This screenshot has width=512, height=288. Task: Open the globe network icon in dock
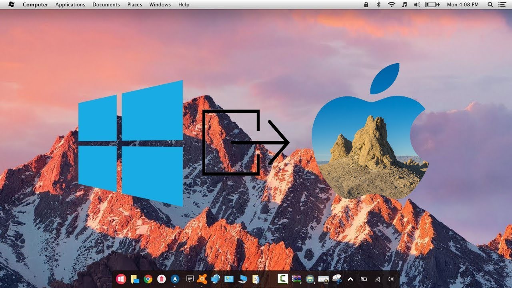pyautogui.click(x=216, y=279)
